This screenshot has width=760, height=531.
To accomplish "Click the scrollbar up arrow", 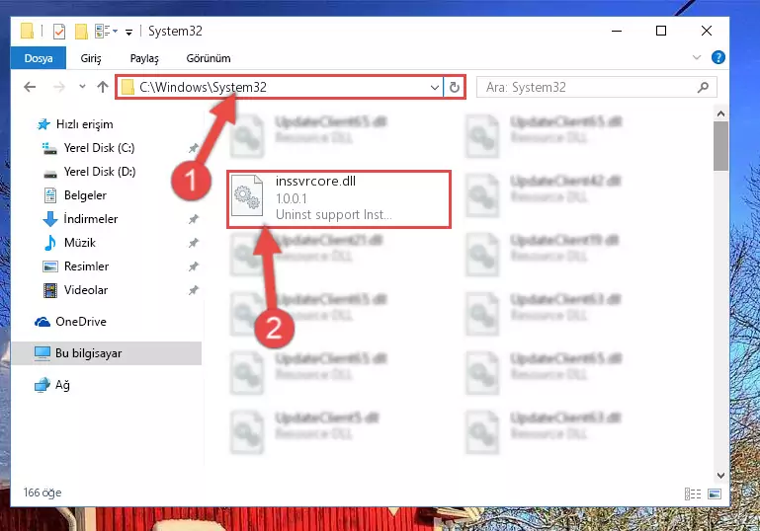I will pos(720,114).
